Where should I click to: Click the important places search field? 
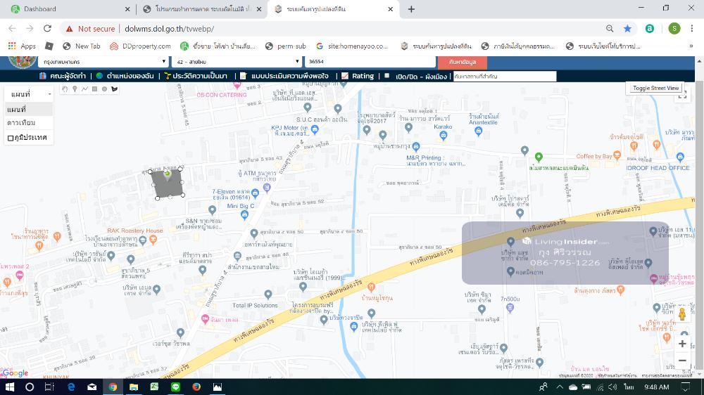point(504,76)
